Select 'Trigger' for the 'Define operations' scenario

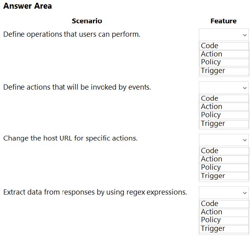point(224,71)
